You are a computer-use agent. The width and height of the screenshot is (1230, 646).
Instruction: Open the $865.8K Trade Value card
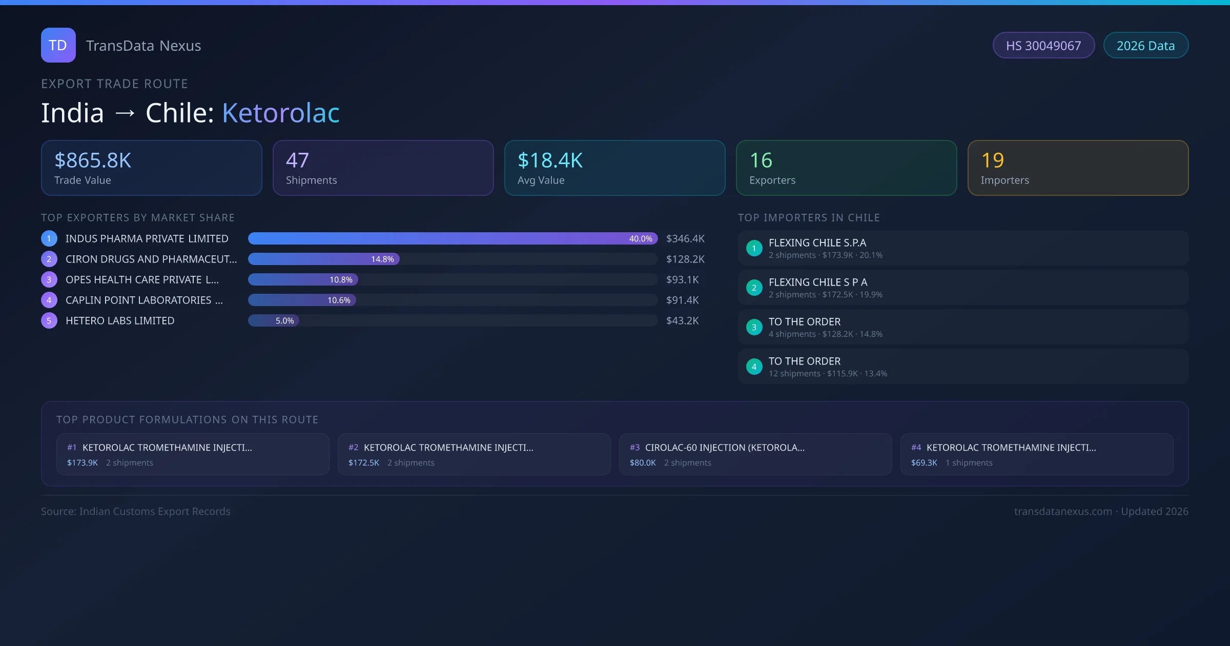[151, 168]
